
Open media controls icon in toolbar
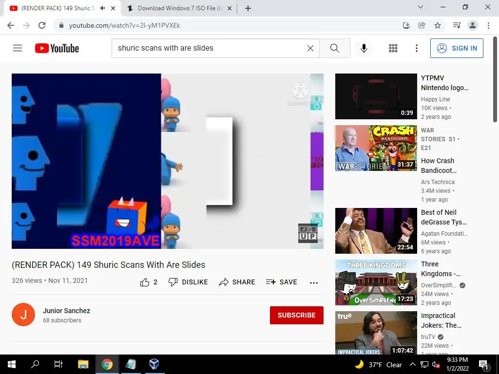(x=457, y=25)
